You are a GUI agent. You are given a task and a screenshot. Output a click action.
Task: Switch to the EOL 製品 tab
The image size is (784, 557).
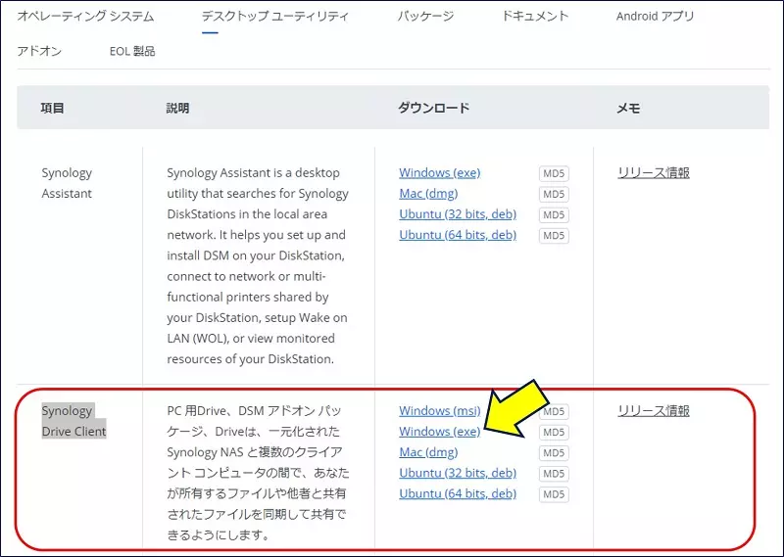tap(132, 51)
